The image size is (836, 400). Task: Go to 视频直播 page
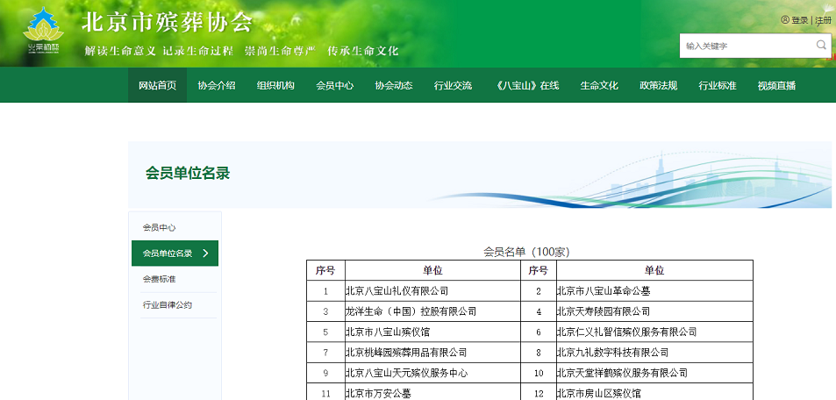(x=776, y=85)
